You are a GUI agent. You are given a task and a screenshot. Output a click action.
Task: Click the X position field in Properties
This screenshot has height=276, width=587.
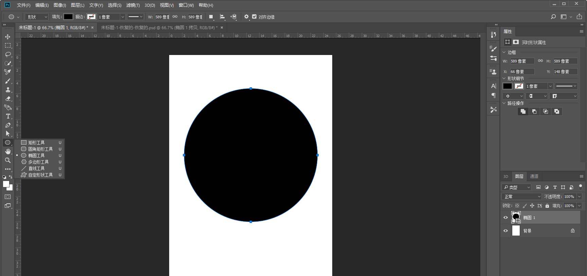[x=522, y=72]
